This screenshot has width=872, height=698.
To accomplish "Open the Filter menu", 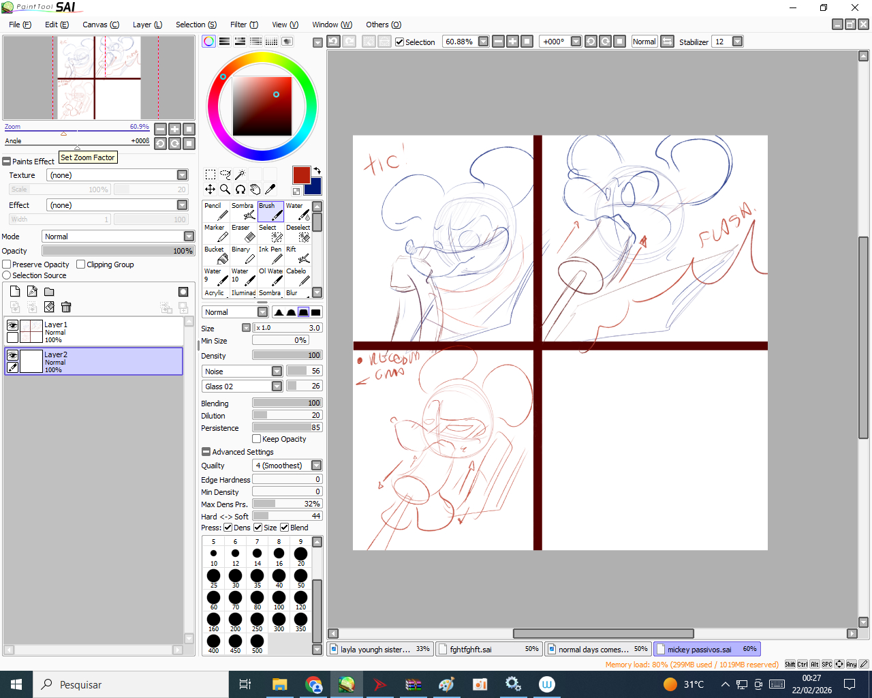I will pyautogui.click(x=243, y=25).
